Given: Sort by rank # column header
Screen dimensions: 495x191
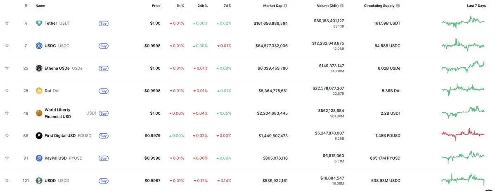Looking at the screenshot, I should pyautogui.click(x=26, y=6).
